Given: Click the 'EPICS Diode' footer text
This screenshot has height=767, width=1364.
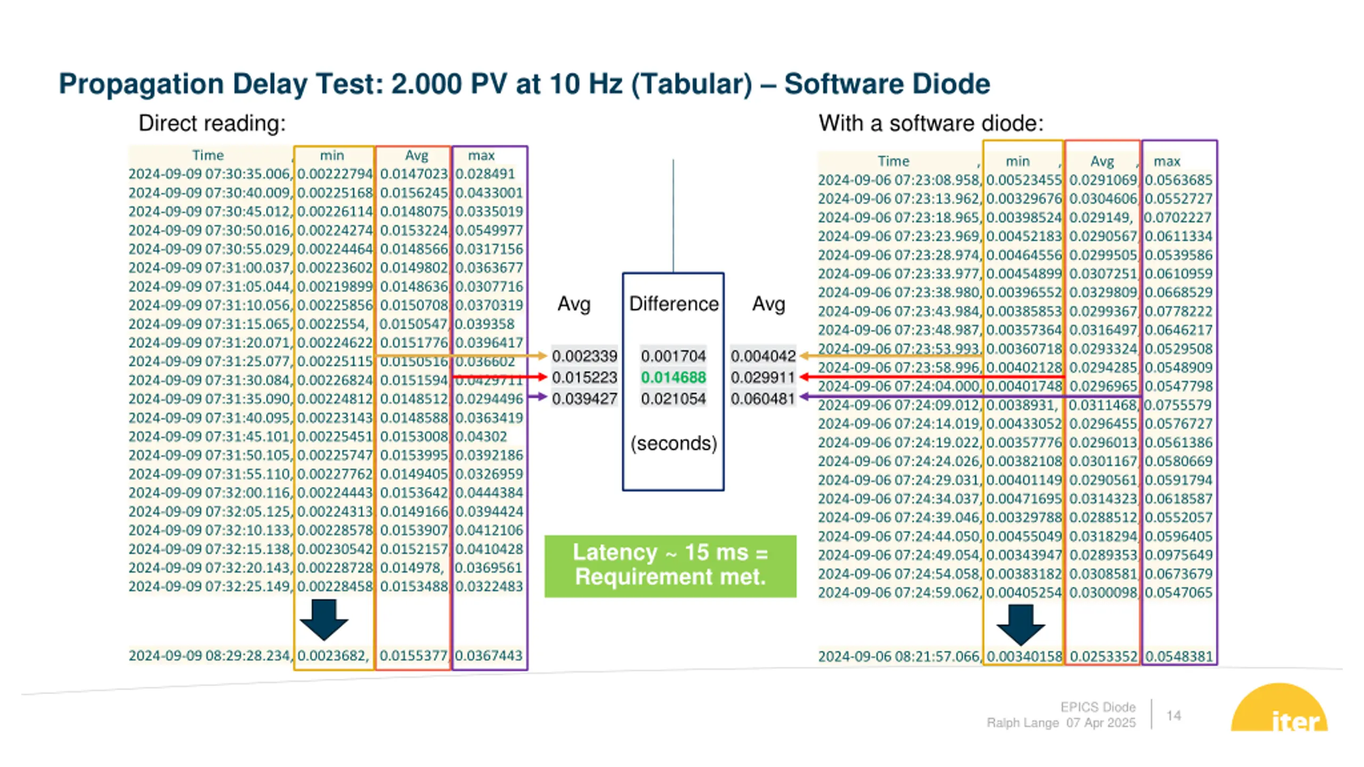Looking at the screenshot, I should click(x=1098, y=707).
